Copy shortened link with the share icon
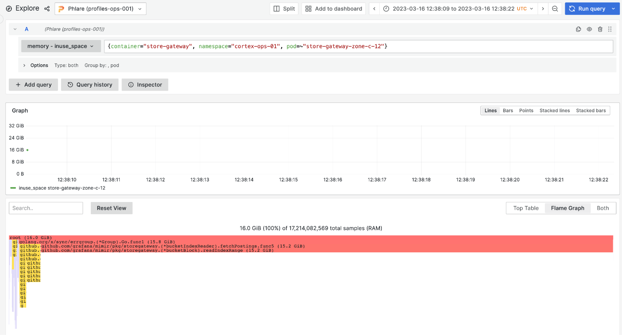 [x=47, y=8]
